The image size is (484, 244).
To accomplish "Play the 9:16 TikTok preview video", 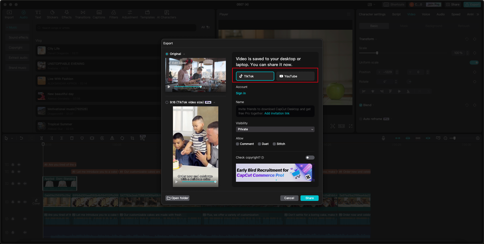I will 176,182.
